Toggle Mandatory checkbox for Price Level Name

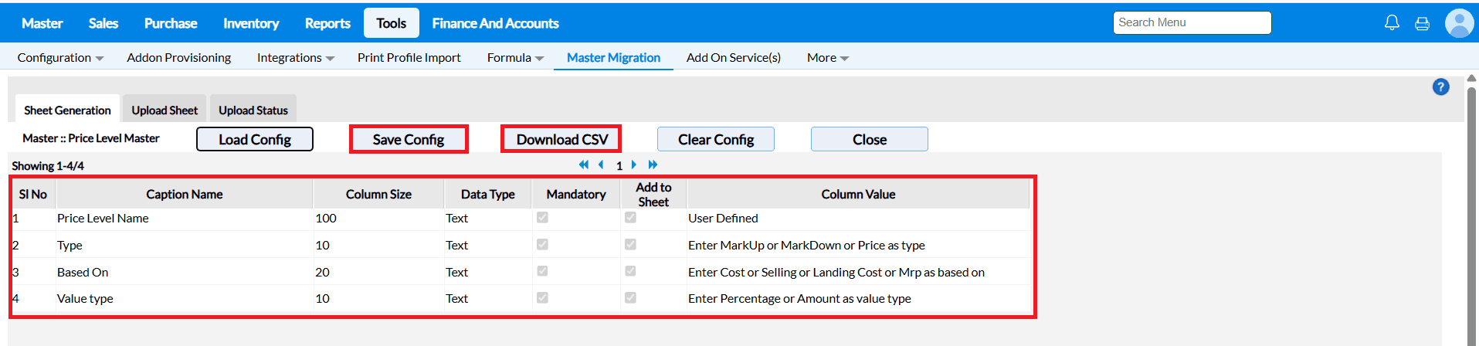542,218
